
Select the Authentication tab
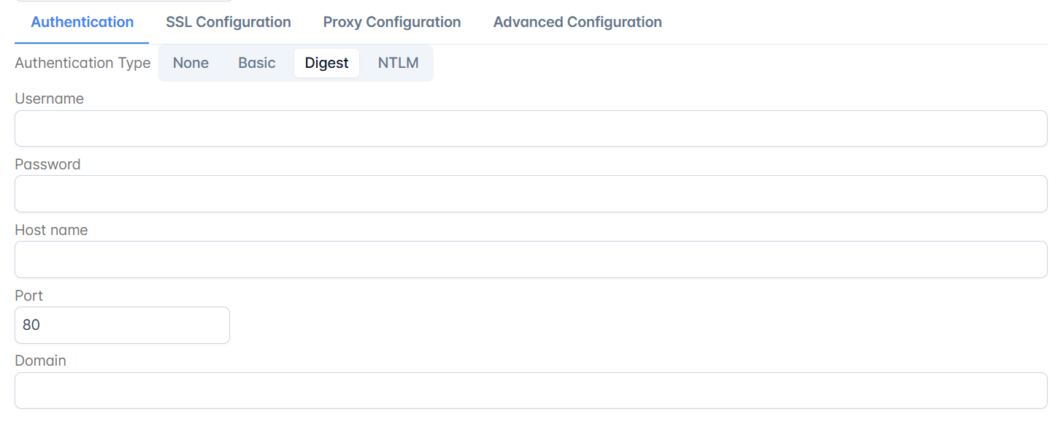click(x=82, y=22)
